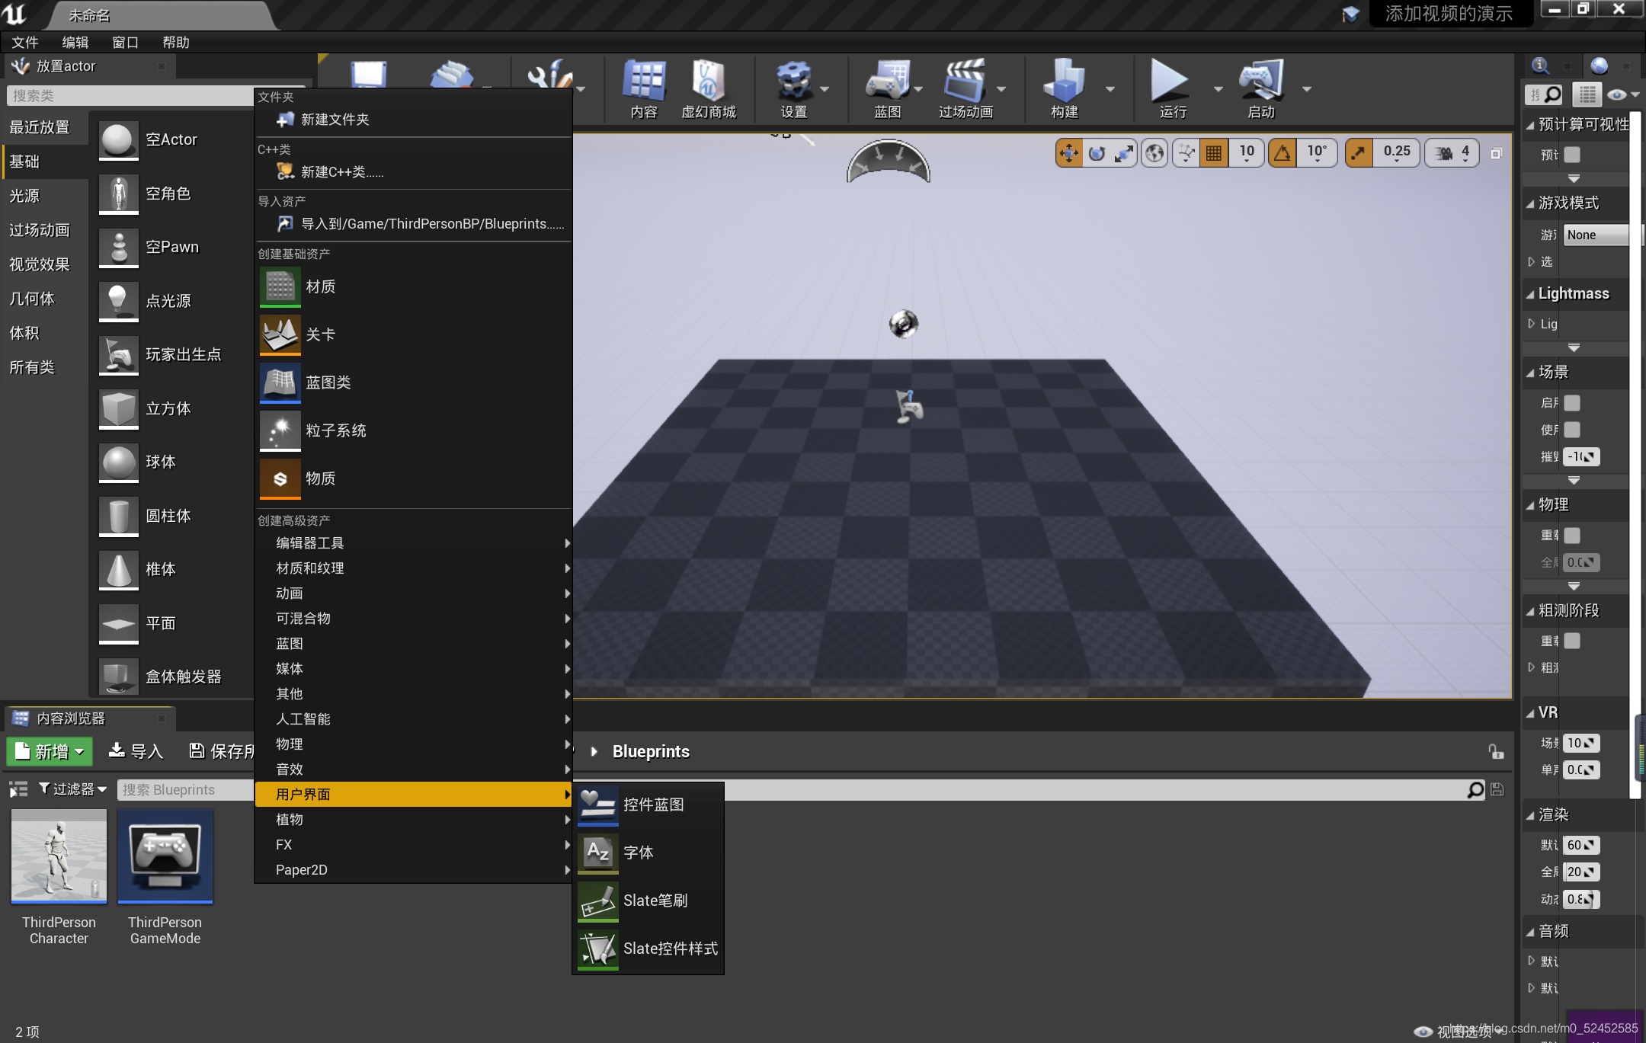Toggle scale snapping icon in viewport
The height and width of the screenshot is (1043, 1646).
coord(1359,153)
